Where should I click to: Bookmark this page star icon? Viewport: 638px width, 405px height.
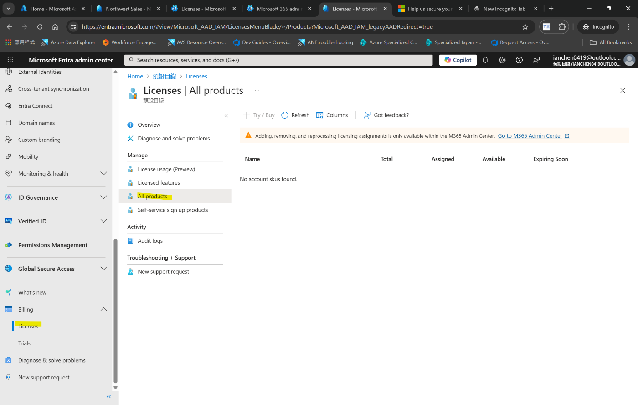[x=525, y=27]
